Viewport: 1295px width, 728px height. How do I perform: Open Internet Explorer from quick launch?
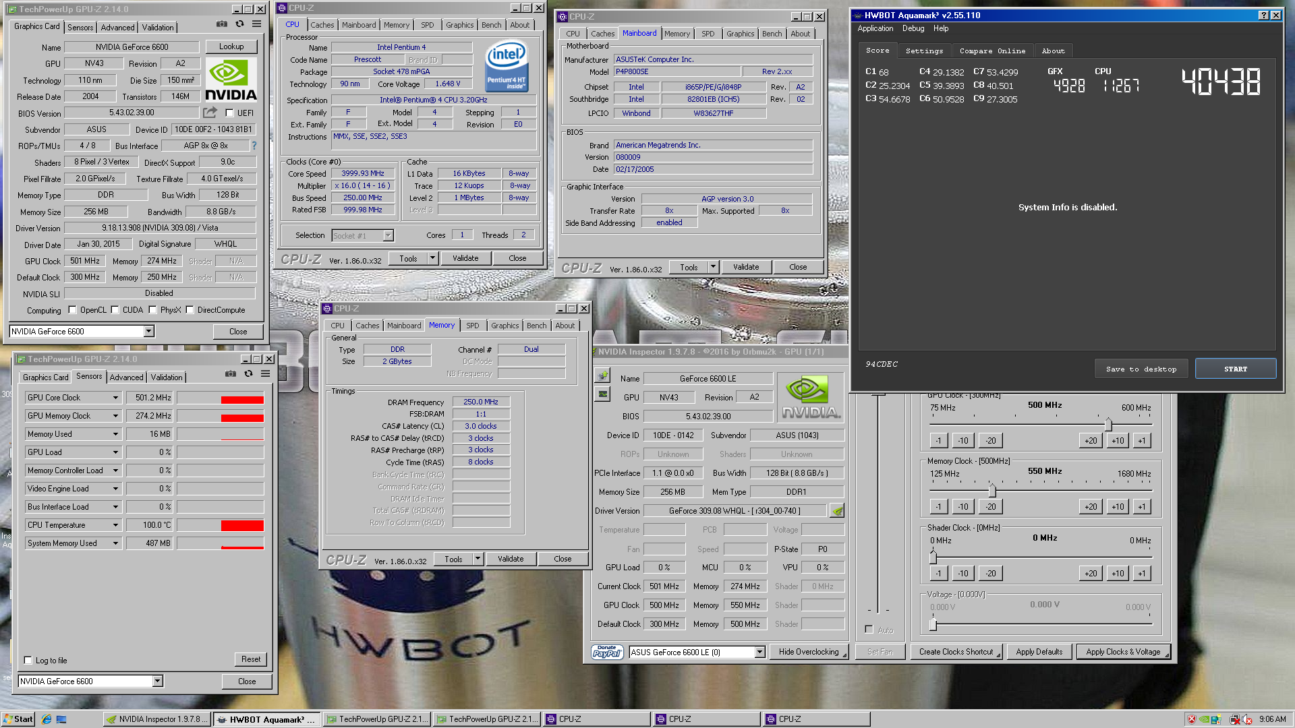click(47, 719)
